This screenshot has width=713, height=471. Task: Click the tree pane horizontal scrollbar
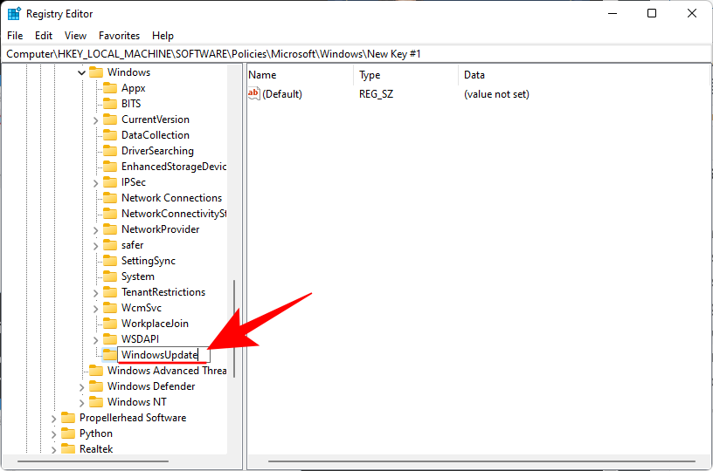[x=93, y=461]
